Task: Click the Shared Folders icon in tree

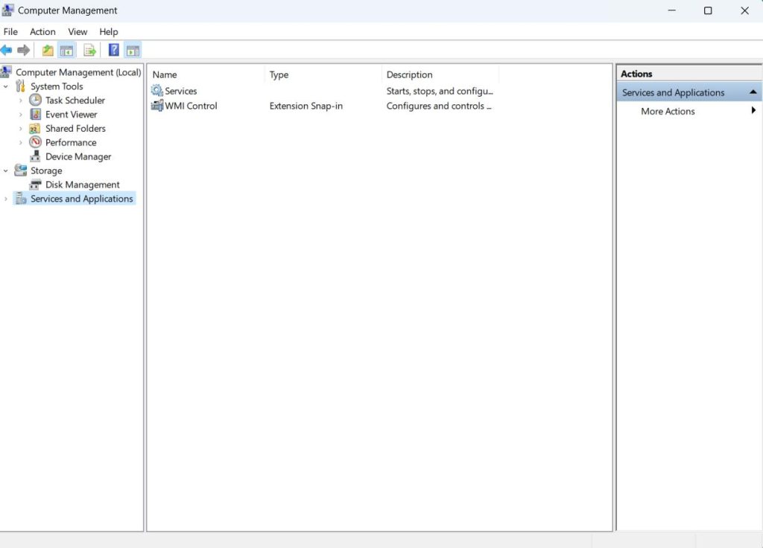Action: click(34, 128)
